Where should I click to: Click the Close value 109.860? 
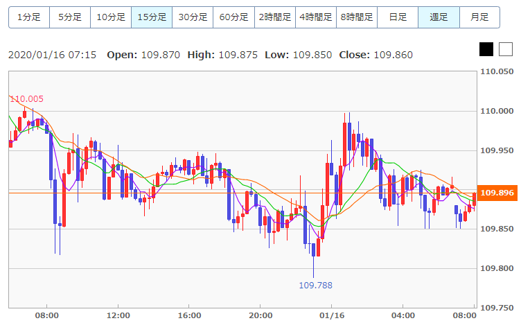(394, 55)
